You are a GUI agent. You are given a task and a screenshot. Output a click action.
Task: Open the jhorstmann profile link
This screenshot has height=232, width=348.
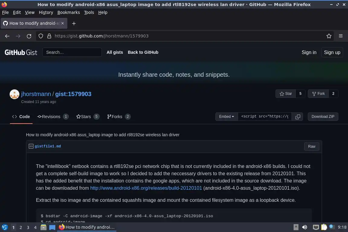click(x=36, y=94)
